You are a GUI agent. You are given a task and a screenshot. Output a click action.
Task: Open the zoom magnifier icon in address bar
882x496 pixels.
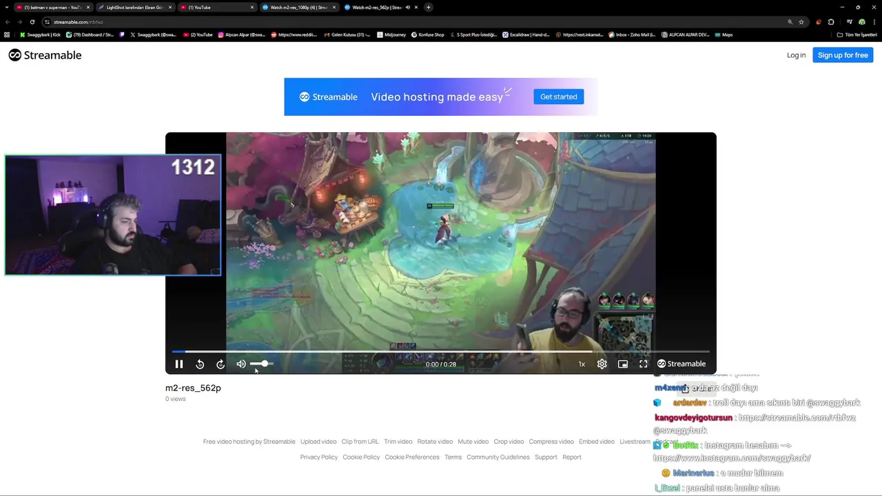[x=790, y=22]
